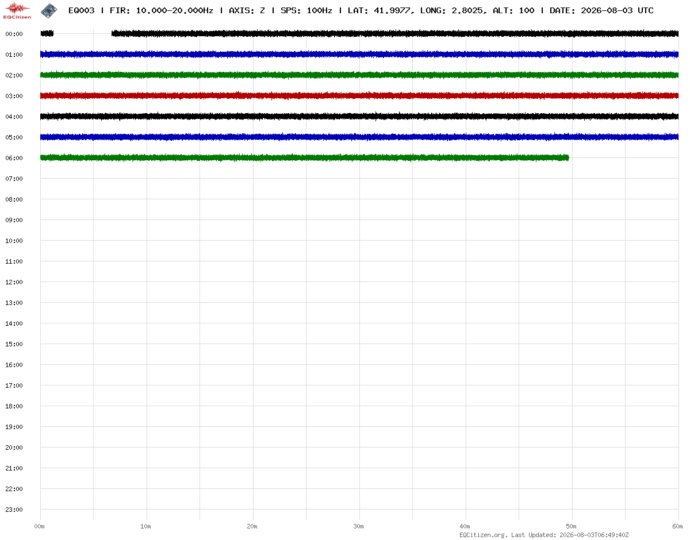This screenshot has height=540, width=690.
Task: Click the long black 00:00 trace after the gap
Action: 395,33
